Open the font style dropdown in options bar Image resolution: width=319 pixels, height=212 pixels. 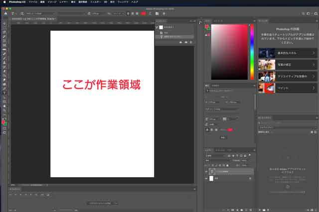tap(71, 13)
